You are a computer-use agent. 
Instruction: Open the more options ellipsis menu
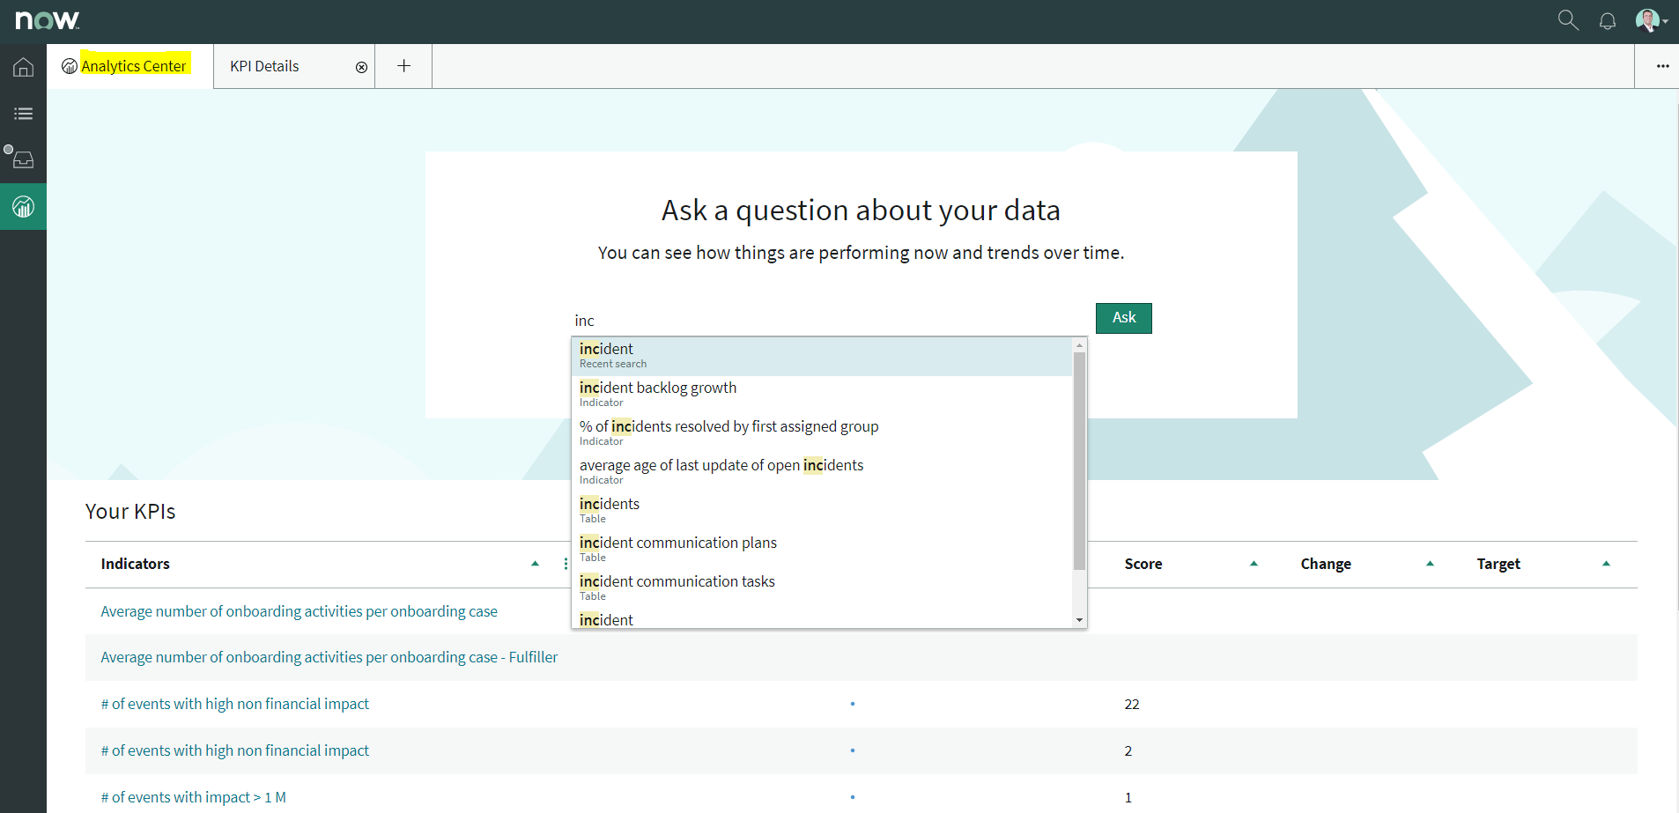click(x=1662, y=66)
